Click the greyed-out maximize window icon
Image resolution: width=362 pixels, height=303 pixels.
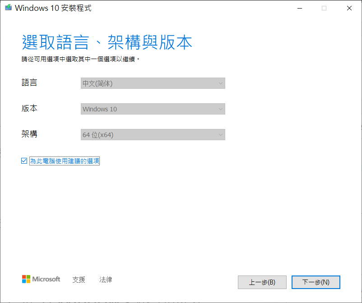[324, 8]
